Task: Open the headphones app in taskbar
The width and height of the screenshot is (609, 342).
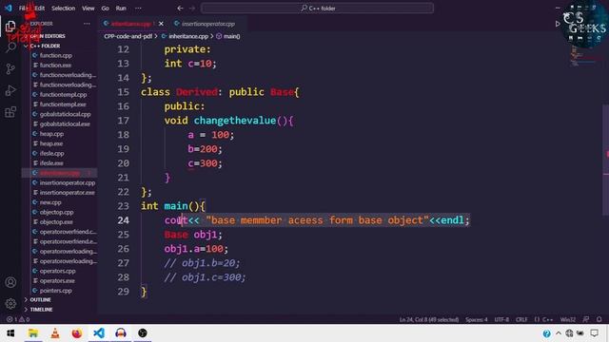Action: click(x=121, y=333)
